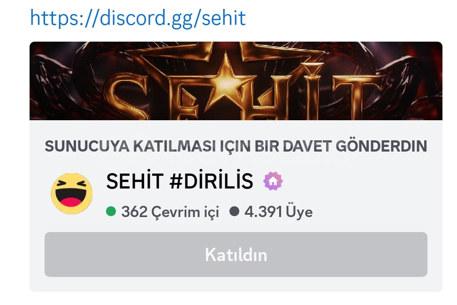The image size is (457, 305).
Task: Click the golden dotted İ in banner
Action: (x=312, y=92)
